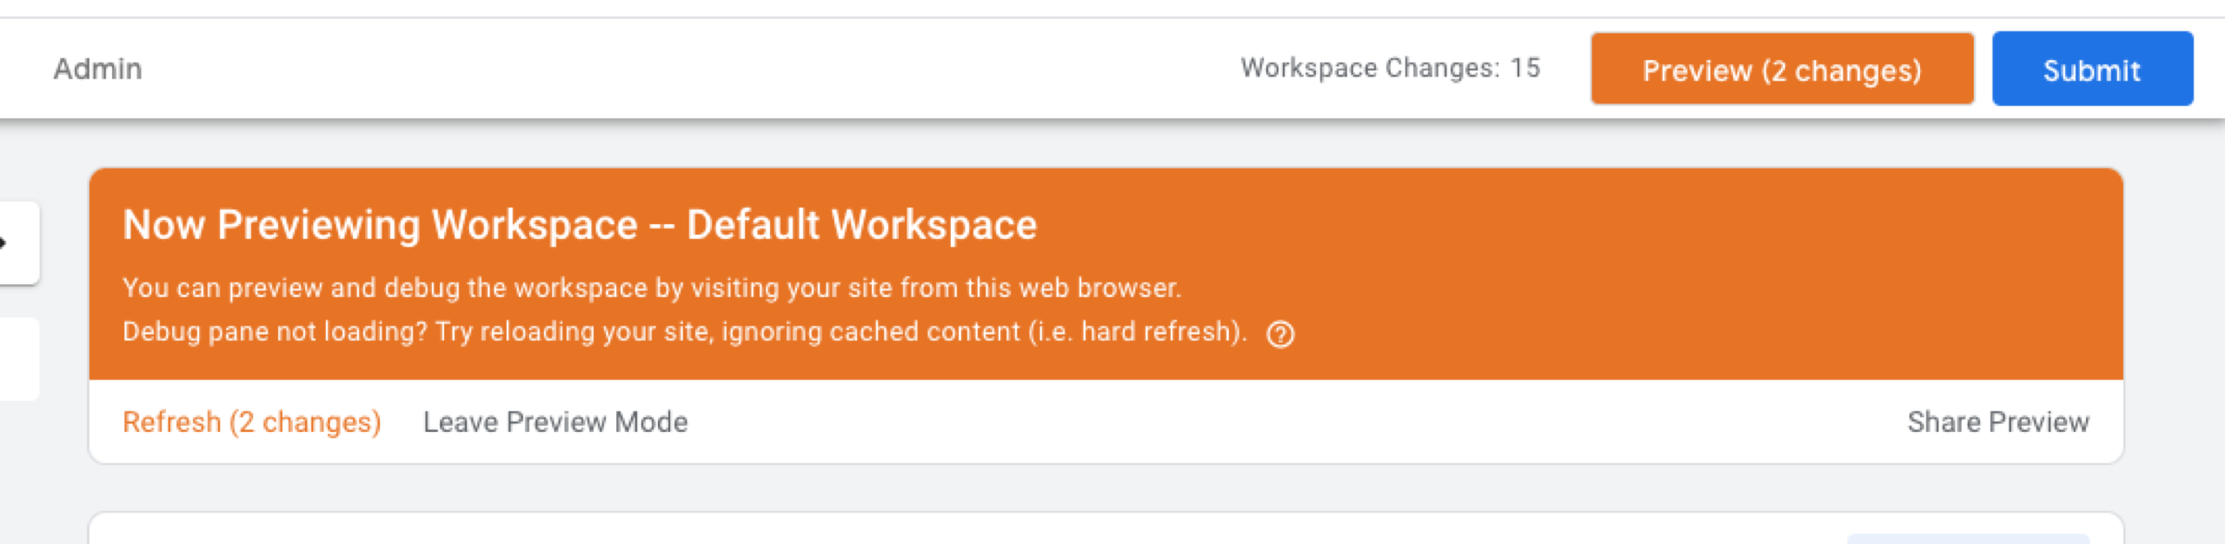This screenshot has height=544, width=2225.
Task: Submit the workspace with the blue button
Action: coord(2092,69)
